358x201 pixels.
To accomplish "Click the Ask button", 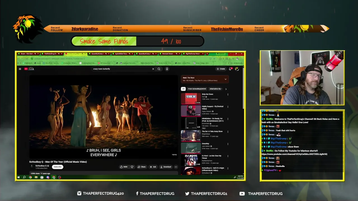I will 153,167.
